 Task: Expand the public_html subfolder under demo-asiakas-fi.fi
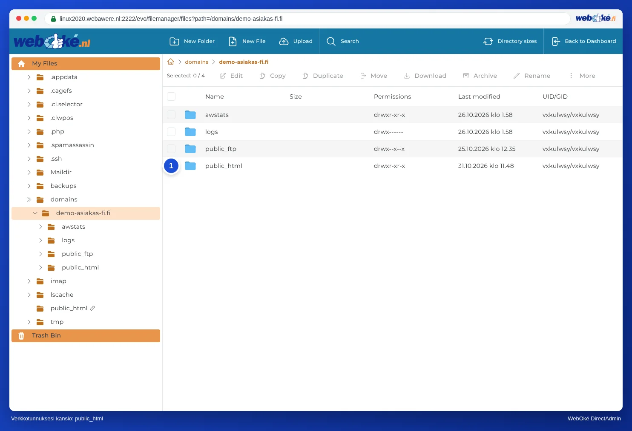tap(40, 267)
